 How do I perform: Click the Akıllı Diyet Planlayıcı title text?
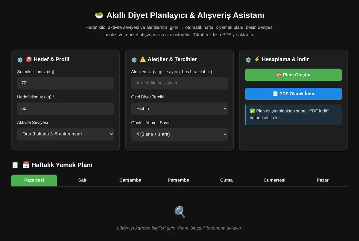click(185, 15)
